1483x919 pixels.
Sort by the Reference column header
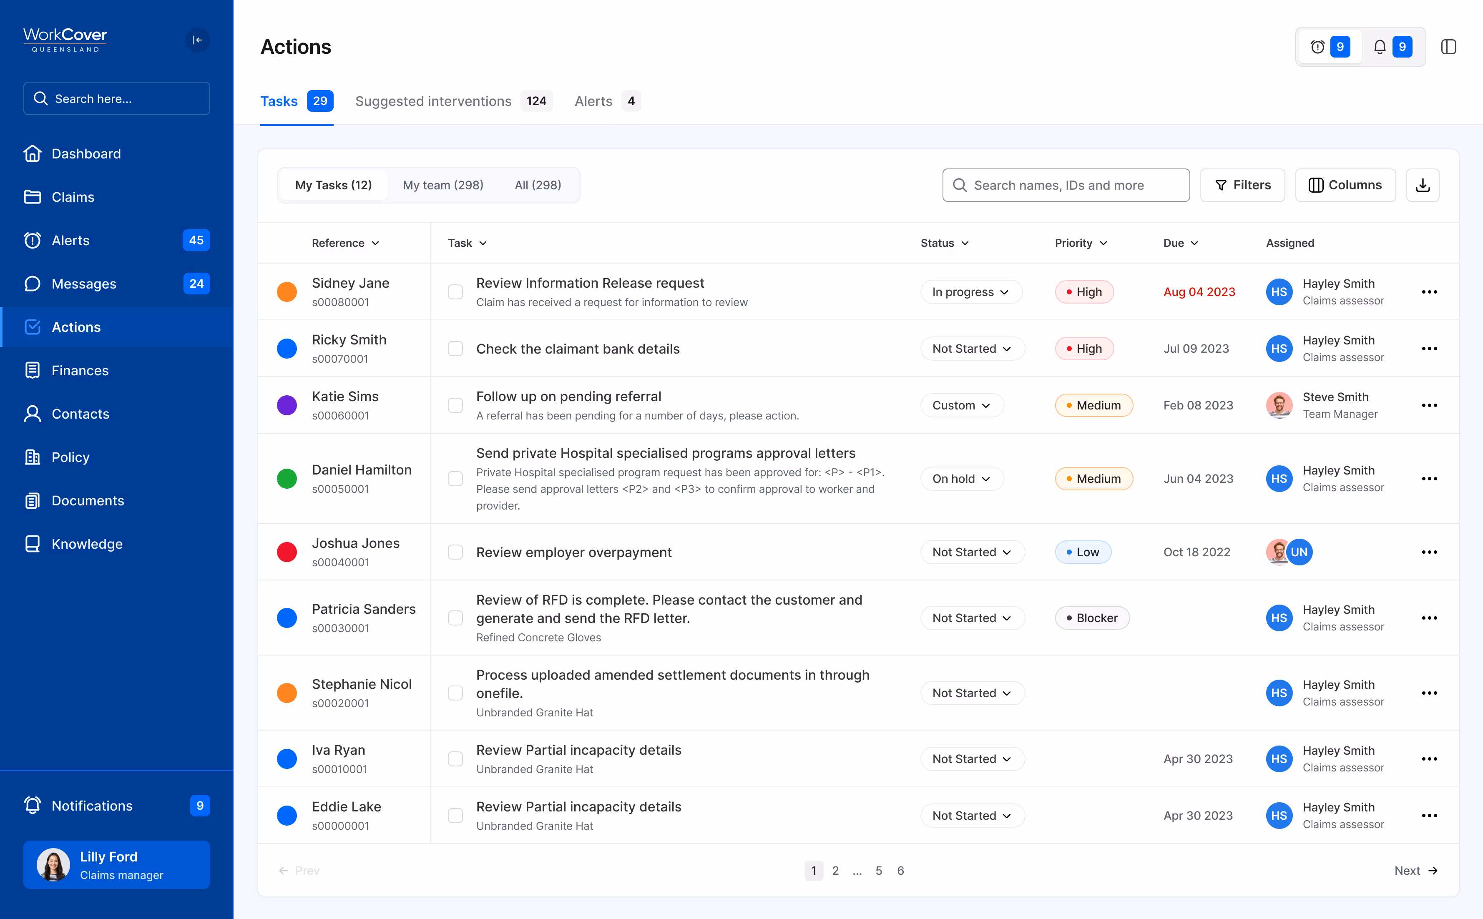click(x=346, y=243)
